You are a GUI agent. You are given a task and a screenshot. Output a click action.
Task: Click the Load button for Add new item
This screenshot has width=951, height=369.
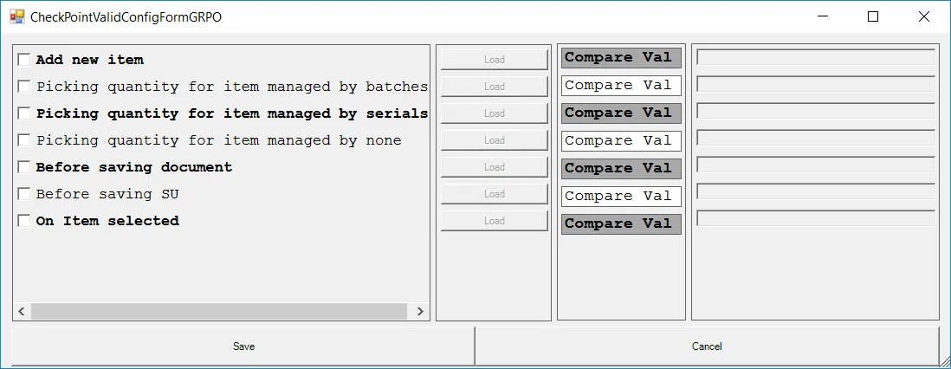(x=494, y=60)
